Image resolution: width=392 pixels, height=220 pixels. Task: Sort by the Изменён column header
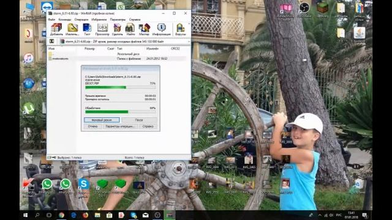(153, 49)
